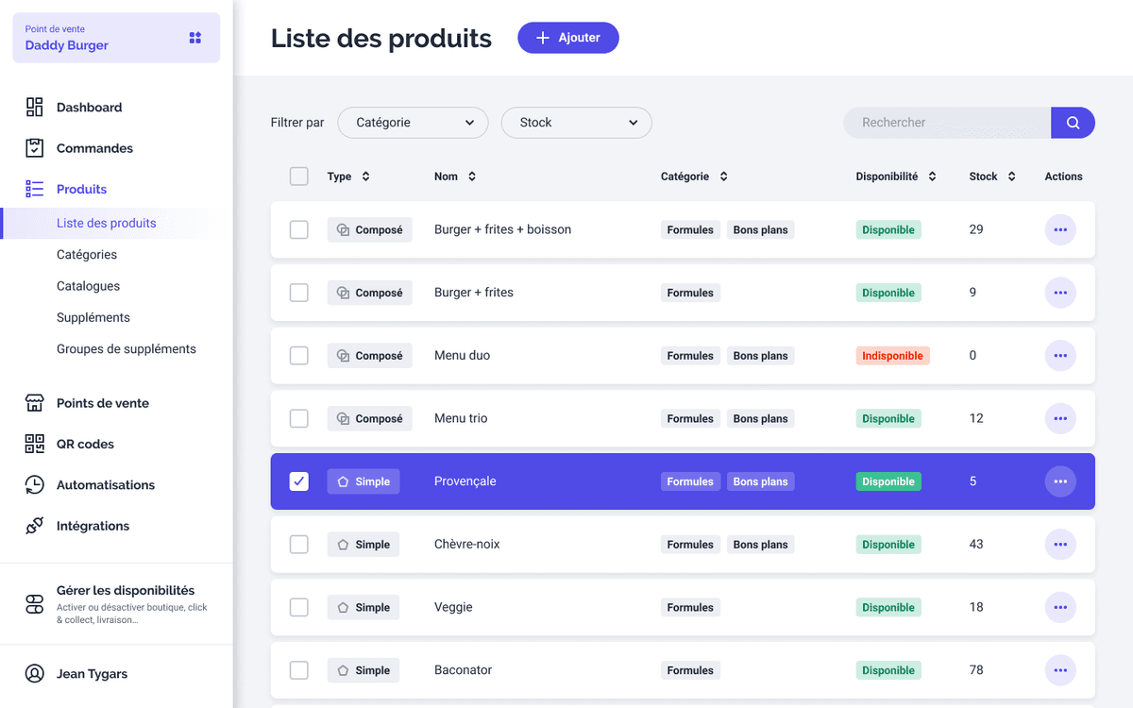Open the Points de vente store icon
The height and width of the screenshot is (708, 1133).
click(35, 403)
